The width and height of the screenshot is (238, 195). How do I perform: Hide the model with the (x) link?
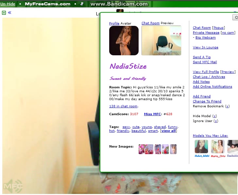click(x=214, y=116)
